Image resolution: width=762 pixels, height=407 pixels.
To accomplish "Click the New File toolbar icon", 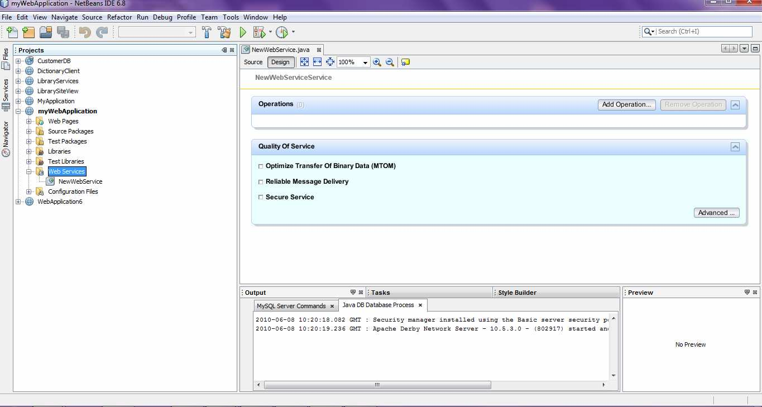I will [12, 32].
